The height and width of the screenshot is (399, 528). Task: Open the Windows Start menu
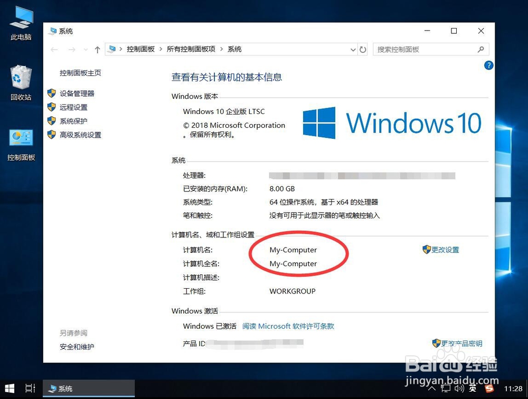[x=10, y=389]
